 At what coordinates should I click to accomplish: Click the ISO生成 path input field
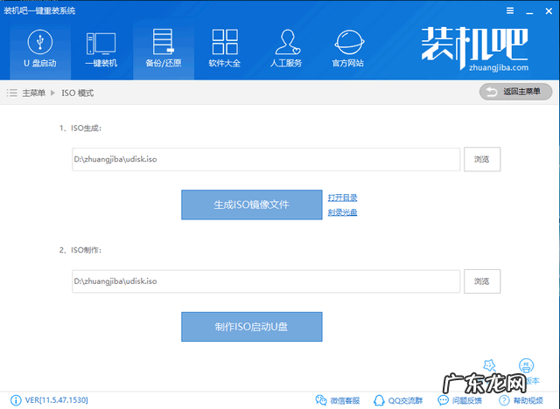pyautogui.click(x=266, y=159)
